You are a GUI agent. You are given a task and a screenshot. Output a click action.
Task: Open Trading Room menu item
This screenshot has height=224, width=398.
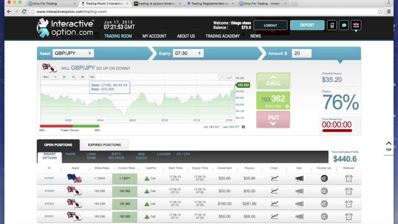pyautogui.click(x=118, y=36)
